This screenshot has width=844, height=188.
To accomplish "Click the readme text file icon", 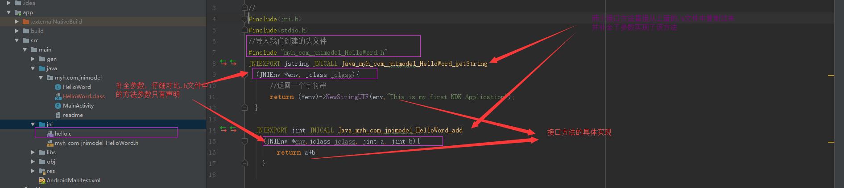I will click(x=58, y=115).
